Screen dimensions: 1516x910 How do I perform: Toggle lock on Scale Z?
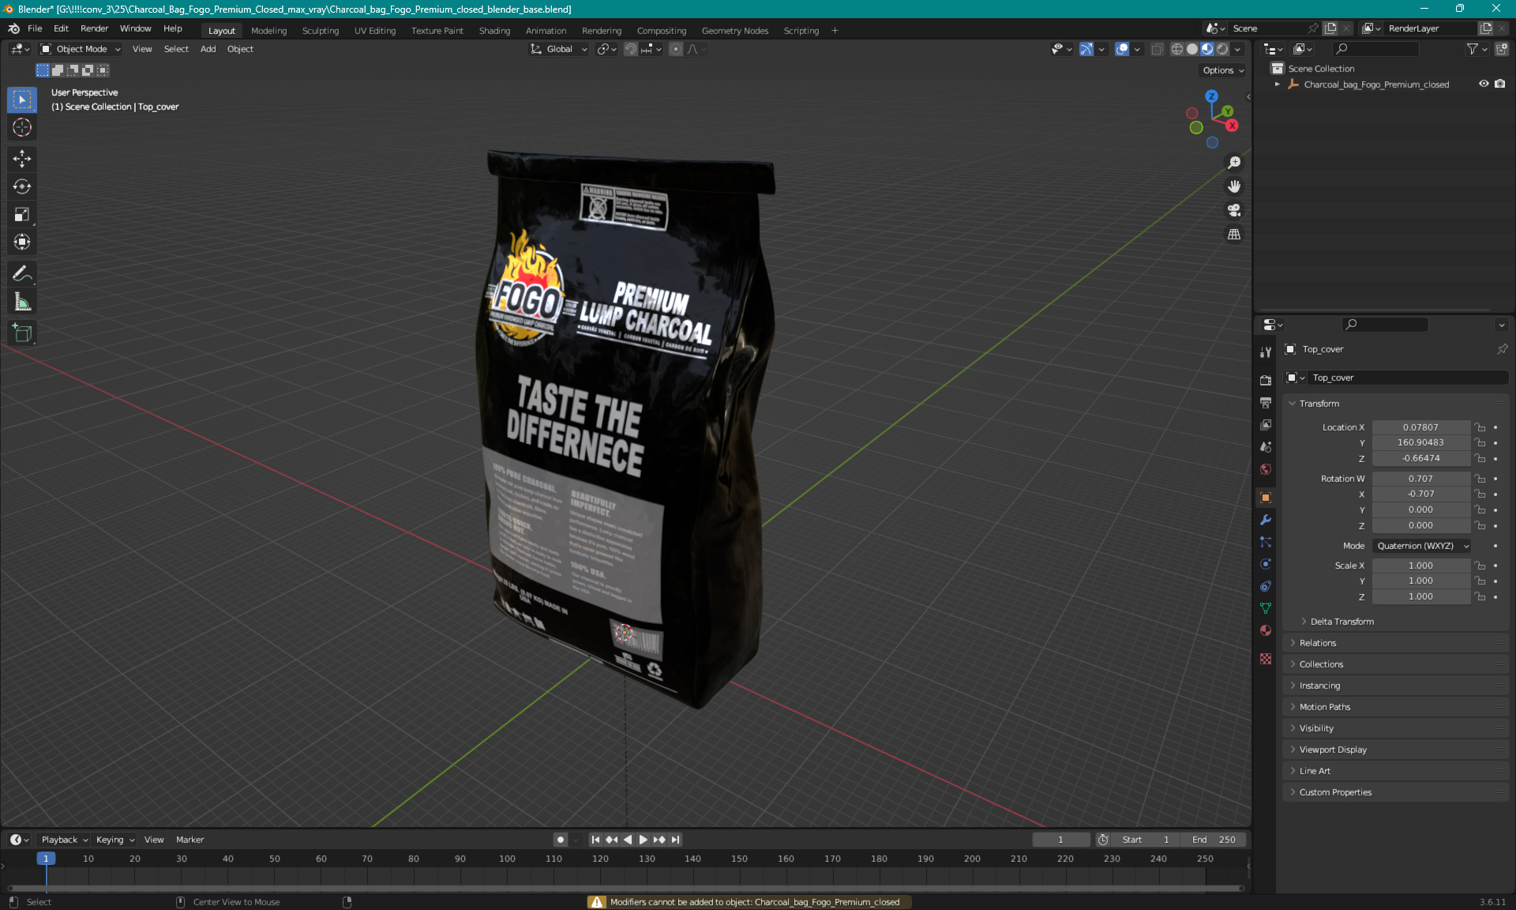click(x=1480, y=597)
